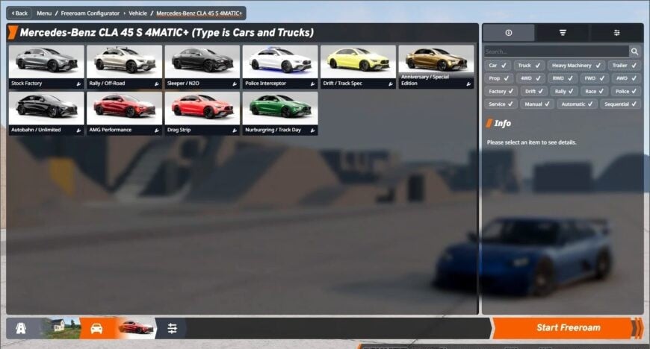Image resolution: width=650 pixels, height=349 pixels.
Task: Select the AMG Performance configuration
Action: pyautogui.click(x=124, y=113)
